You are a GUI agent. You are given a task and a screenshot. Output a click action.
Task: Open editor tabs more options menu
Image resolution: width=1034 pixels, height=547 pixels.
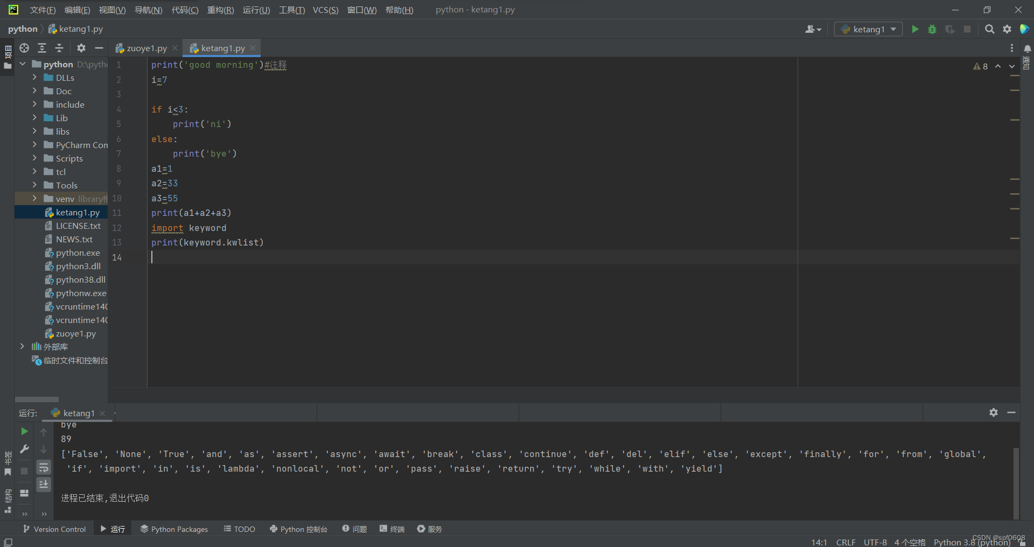(x=1012, y=48)
